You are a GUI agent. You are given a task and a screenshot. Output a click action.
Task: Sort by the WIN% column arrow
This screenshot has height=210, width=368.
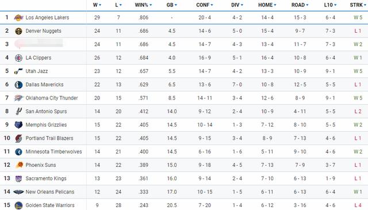point(151,5)
